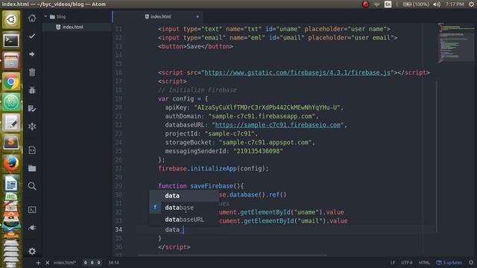Image resolution: width=477 pixels, height=268 pixels.
Task: Click the 'saveFirebase' function name
Action: pos(212,186)
